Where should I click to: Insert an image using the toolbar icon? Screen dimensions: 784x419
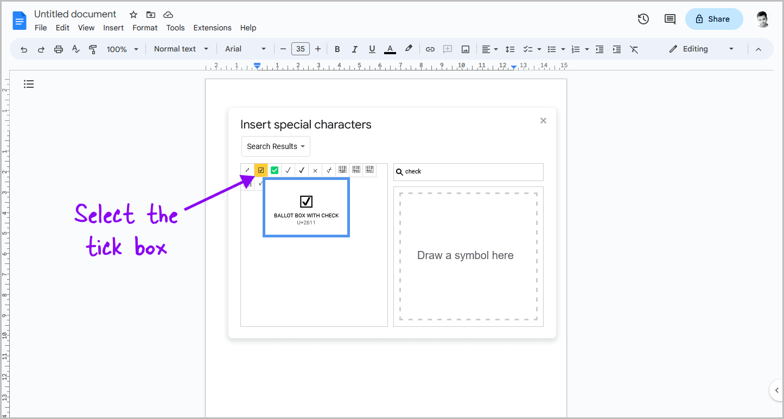(x=465, y=49)
